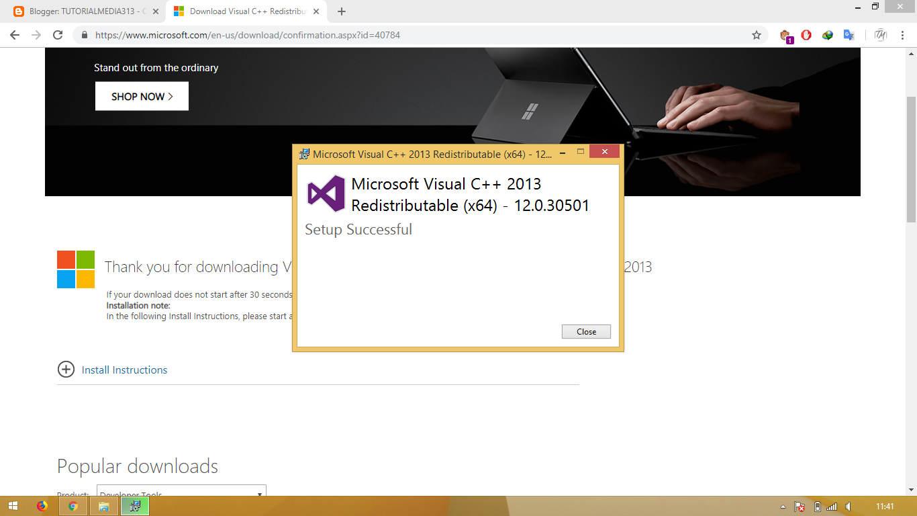Click the Surface laptop banner image
917x516 pixels.
coord(452,122)
